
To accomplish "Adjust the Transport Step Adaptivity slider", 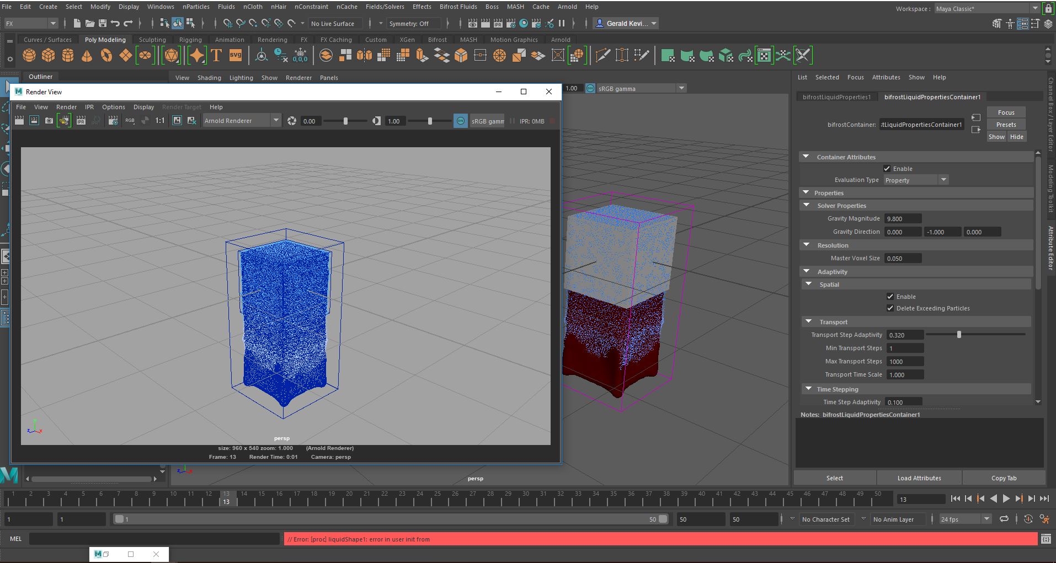I will (959, 335).
